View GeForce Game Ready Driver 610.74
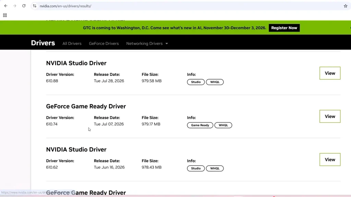This screenshot has height=197, width=351. click(x=330, y=116)
